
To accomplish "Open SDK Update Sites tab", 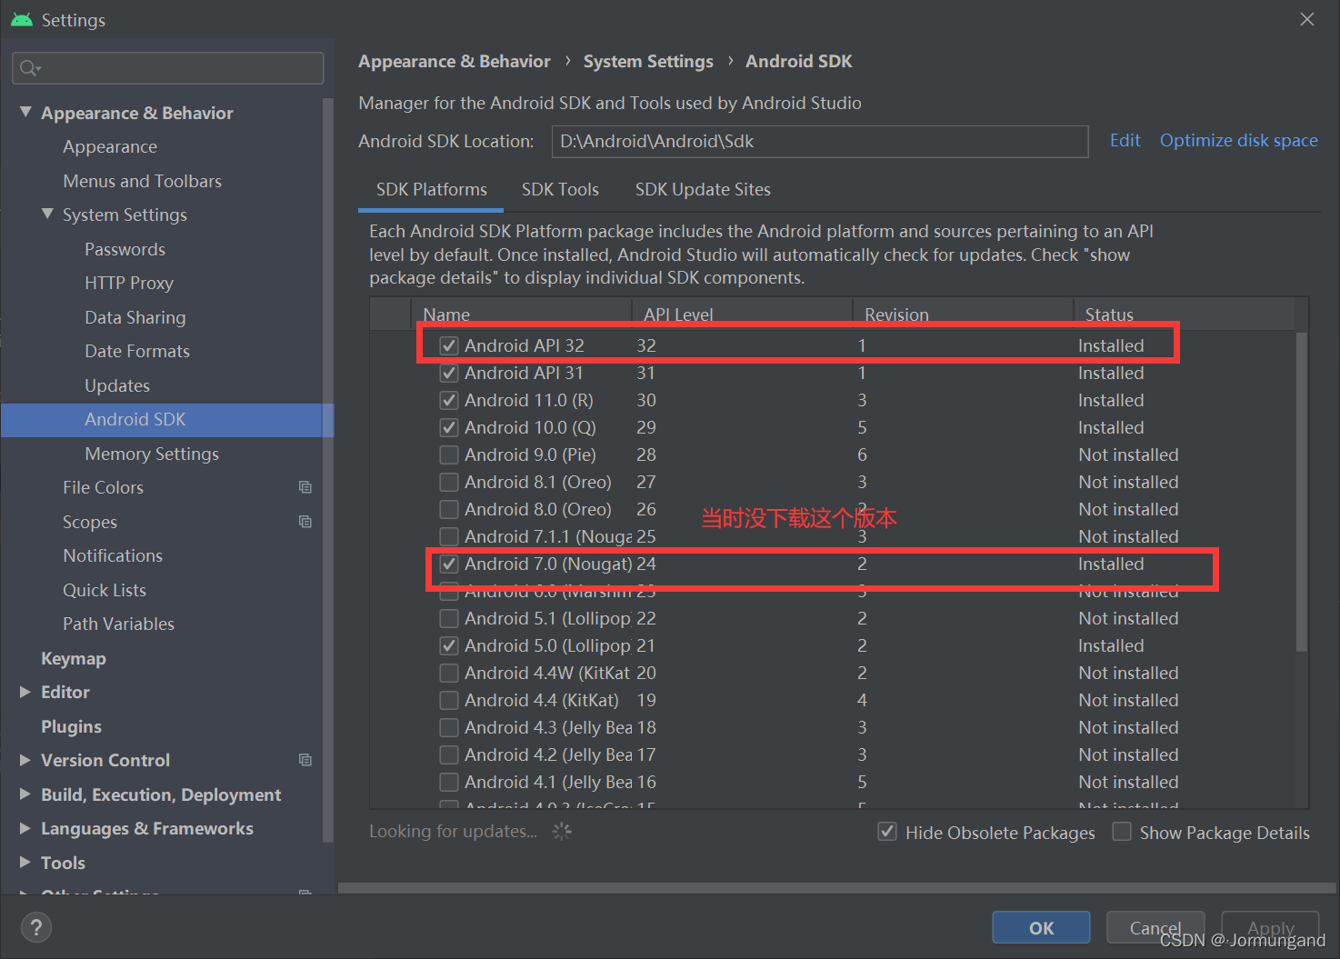I will (x=703, y=190).
